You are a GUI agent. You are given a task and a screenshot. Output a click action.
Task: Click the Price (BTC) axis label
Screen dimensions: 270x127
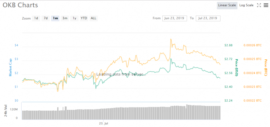click(266, 68)
